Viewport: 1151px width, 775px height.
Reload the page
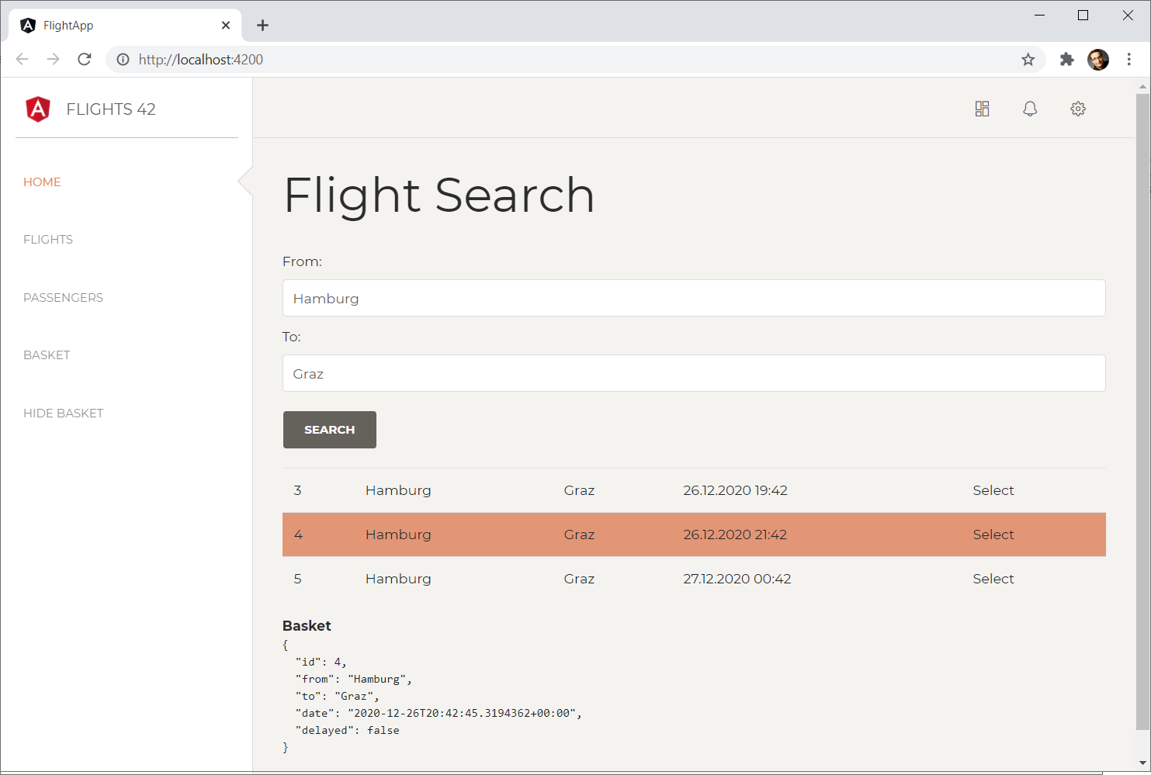(x=85, y=60)
